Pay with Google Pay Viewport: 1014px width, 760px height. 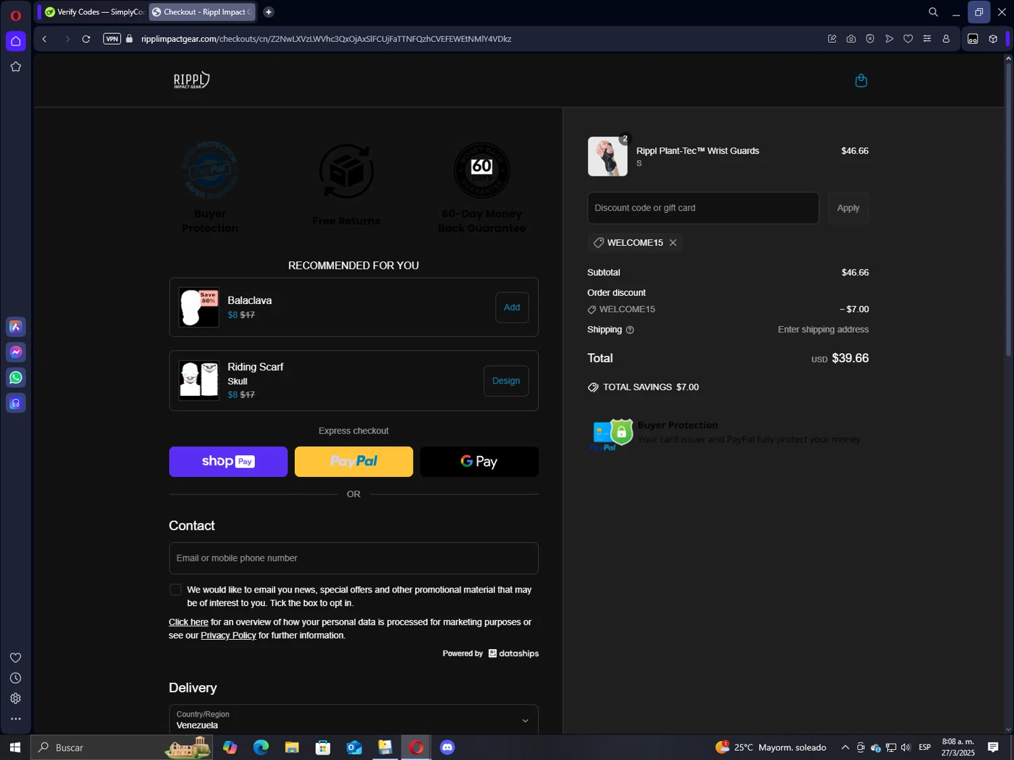[479, 461]
